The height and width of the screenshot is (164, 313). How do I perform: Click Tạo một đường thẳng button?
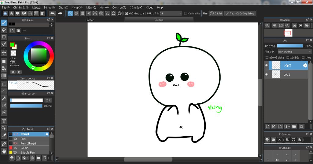pos(240,13)
